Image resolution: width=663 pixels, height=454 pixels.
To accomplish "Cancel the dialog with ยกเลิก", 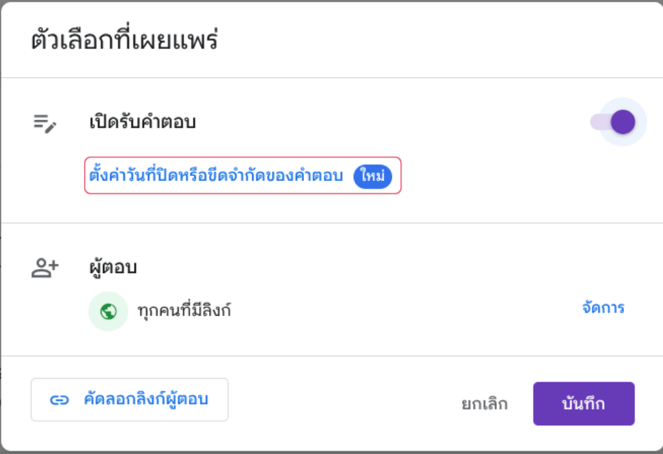I will pyautogui.click(x=484, y=404).
